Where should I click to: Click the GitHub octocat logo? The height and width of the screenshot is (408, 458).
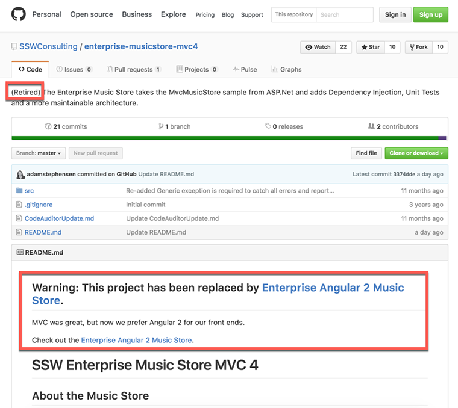[18, 14]
